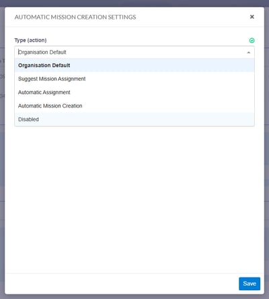Close the Automatic Mission Creation Settings dialog
The width and height of the screenshot is (269, 299).
point(252,17)
